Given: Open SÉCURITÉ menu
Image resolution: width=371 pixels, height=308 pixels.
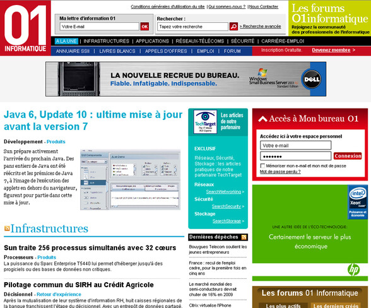Looking at the screenshot, I should 242,41.
